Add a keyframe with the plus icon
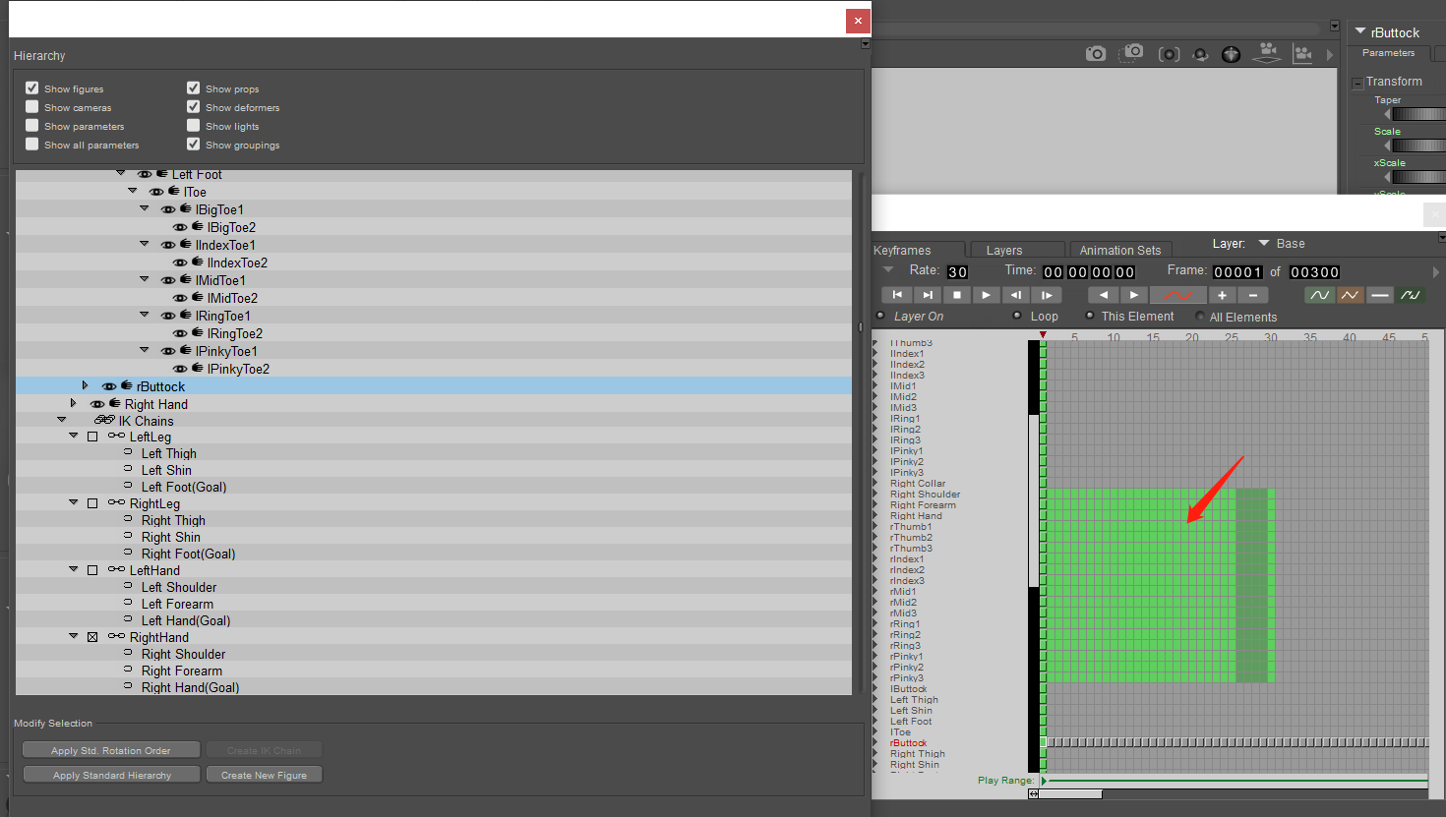Image resolution: width=1446 pixels, height=817 pixels. (x=1223, y=295)
